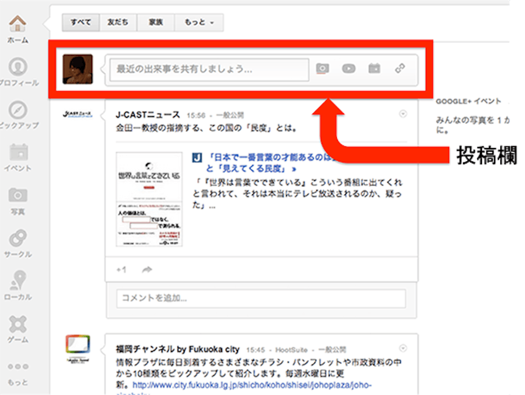Screen dimensions: 525x395
Task: Select the 友だち stream tab
Action: [117, 23]
